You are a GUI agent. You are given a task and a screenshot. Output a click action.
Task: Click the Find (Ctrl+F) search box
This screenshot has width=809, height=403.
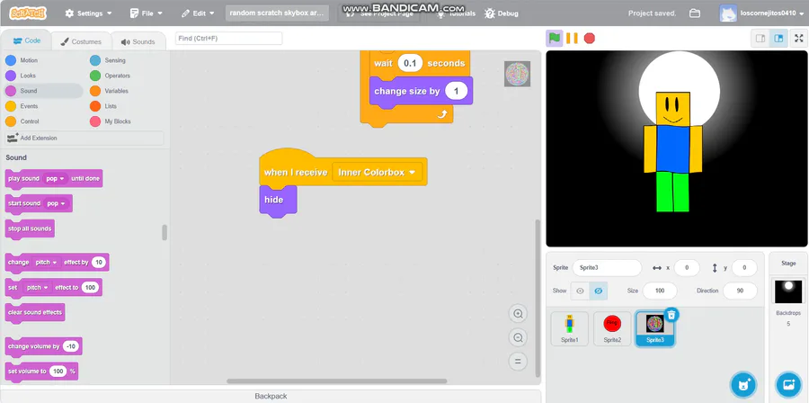pyautogui.click(x=228, y=38)
